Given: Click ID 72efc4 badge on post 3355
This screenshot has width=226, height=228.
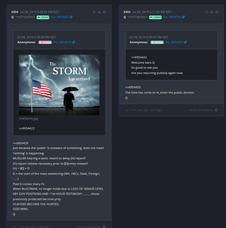Looking at the screenshot, I should tap(155, 17).
